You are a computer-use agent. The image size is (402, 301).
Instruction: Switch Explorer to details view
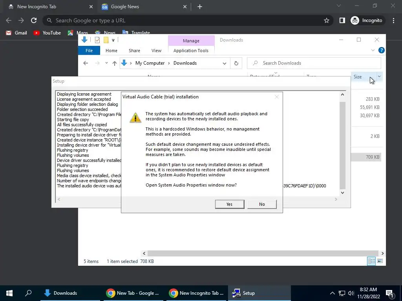tap(371, 261)
